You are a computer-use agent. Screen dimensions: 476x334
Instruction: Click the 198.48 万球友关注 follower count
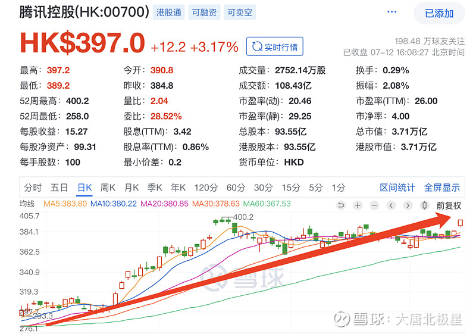click(430, 41)
